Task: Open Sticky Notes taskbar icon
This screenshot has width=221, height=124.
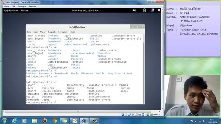Action: [65, 121]
